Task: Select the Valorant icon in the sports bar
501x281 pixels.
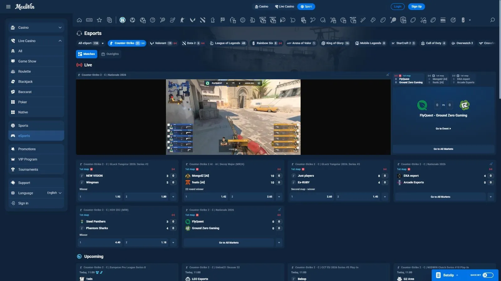Action: (193, 20)
